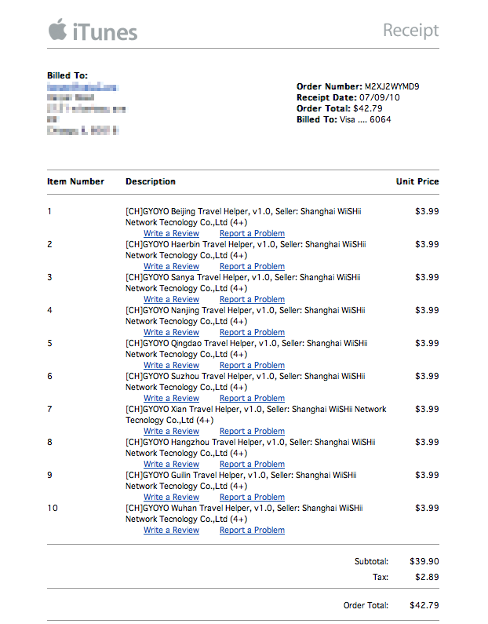Write a Review for Wuhan Travel Helper
488x624 pixels.
(x=171, y=530)
